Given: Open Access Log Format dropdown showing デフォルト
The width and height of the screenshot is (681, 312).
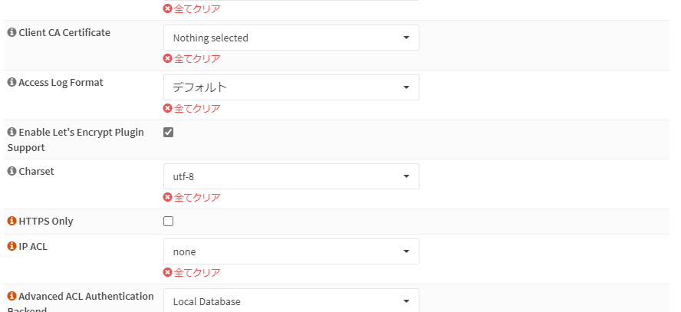Looking at the screenshot, I should (x=291, y=87).
